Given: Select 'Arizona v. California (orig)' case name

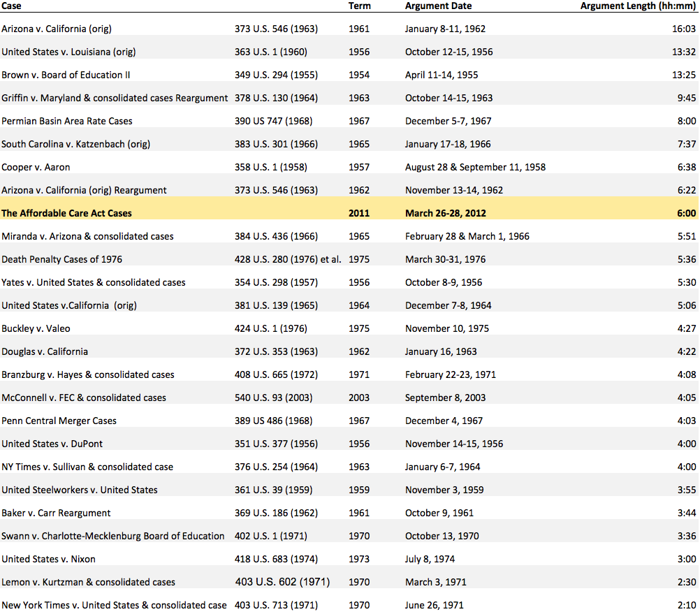Looking at the screenshot, I should (57, 29).
